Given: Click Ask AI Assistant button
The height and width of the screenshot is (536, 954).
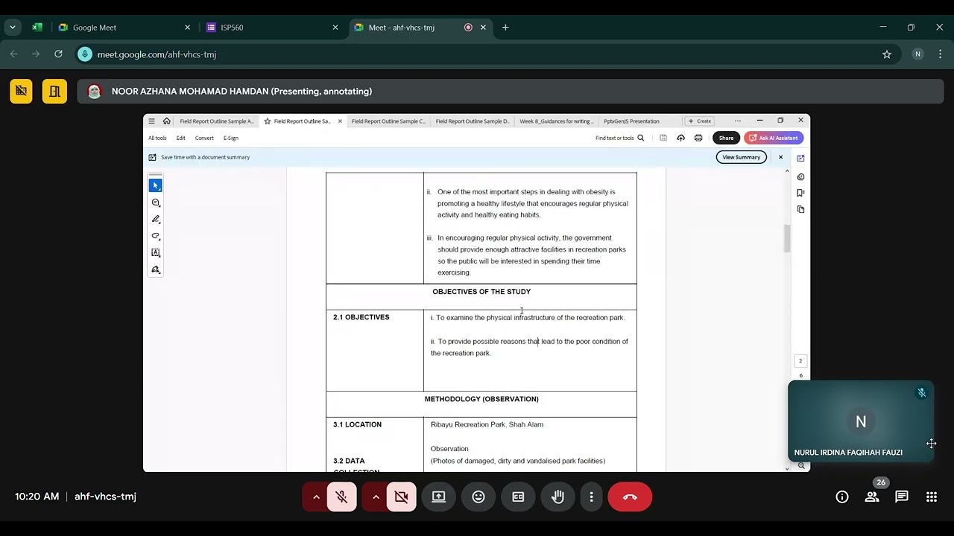Looking at the screenshot, I should (x=774, y=138).
